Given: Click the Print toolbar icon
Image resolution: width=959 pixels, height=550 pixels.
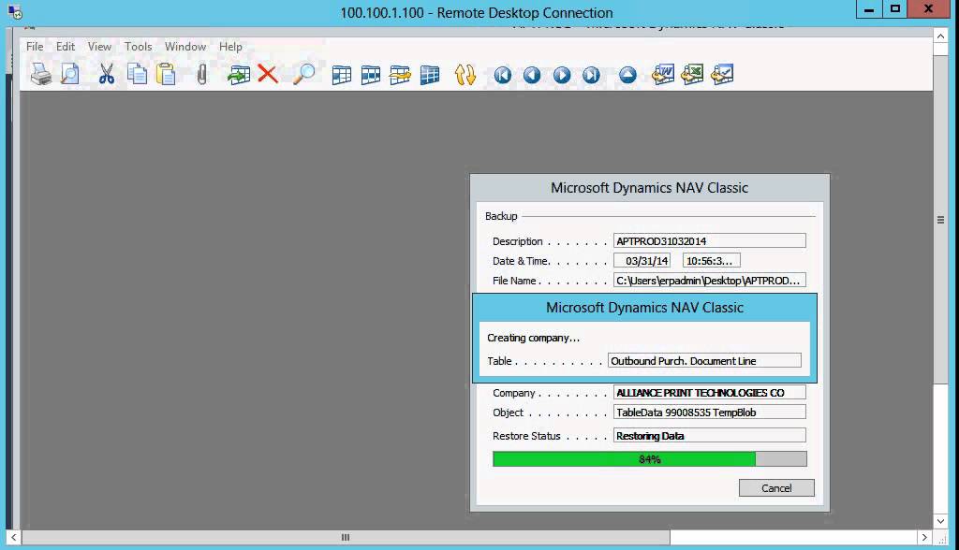Looking at the screenshot, I should coord(41,75).
